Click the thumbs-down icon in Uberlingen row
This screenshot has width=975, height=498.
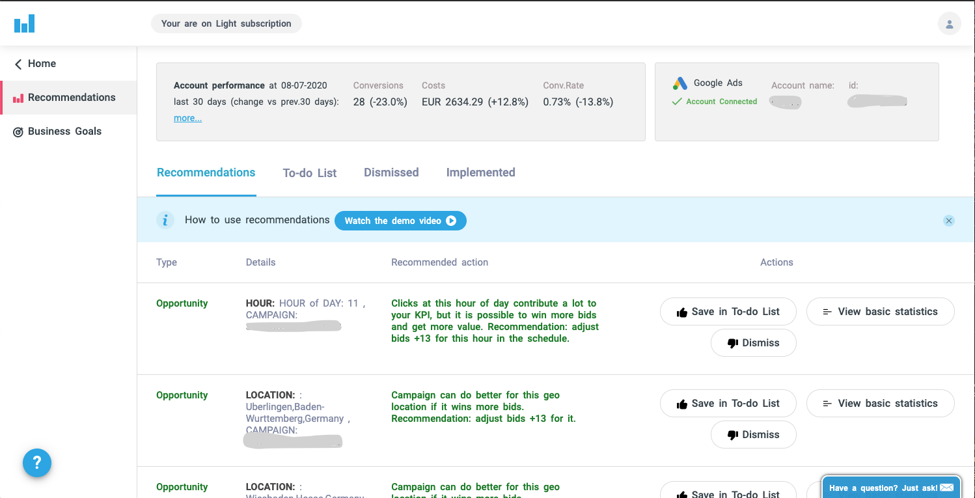[733, 435]
